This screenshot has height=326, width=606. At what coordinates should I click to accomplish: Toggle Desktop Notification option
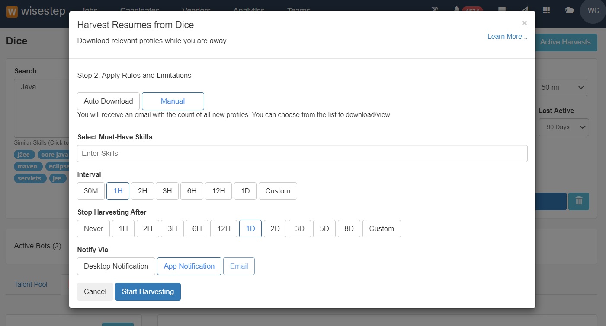point(116,266)
